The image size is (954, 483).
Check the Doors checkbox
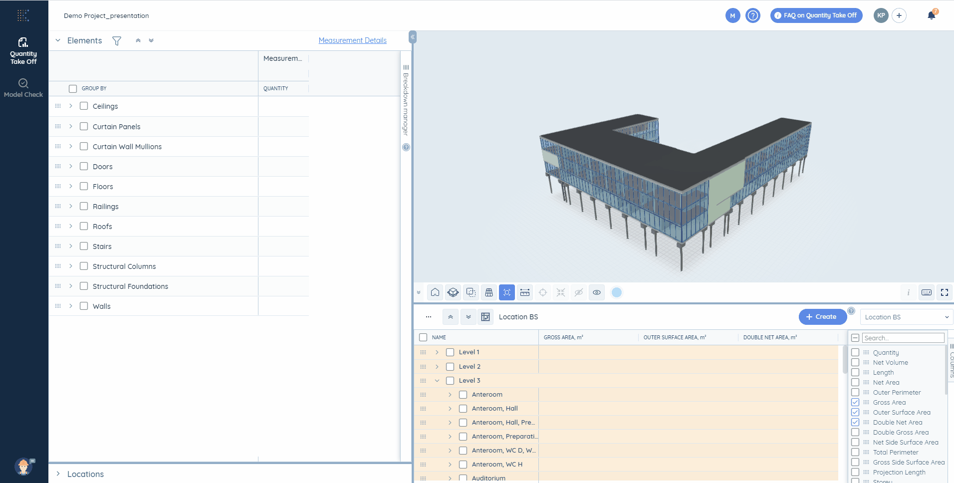click(84, 166)
